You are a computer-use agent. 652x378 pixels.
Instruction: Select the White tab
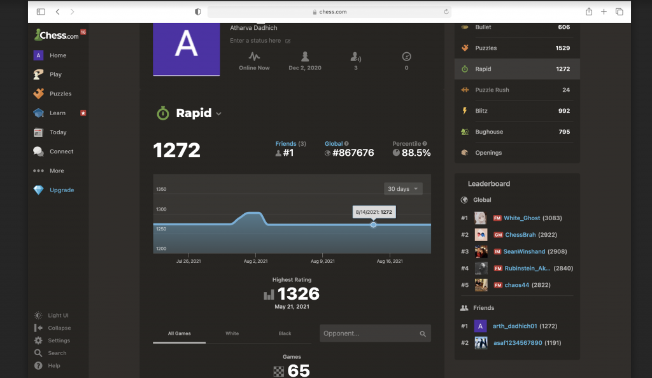pyautogui.click(x=232, y=333)
